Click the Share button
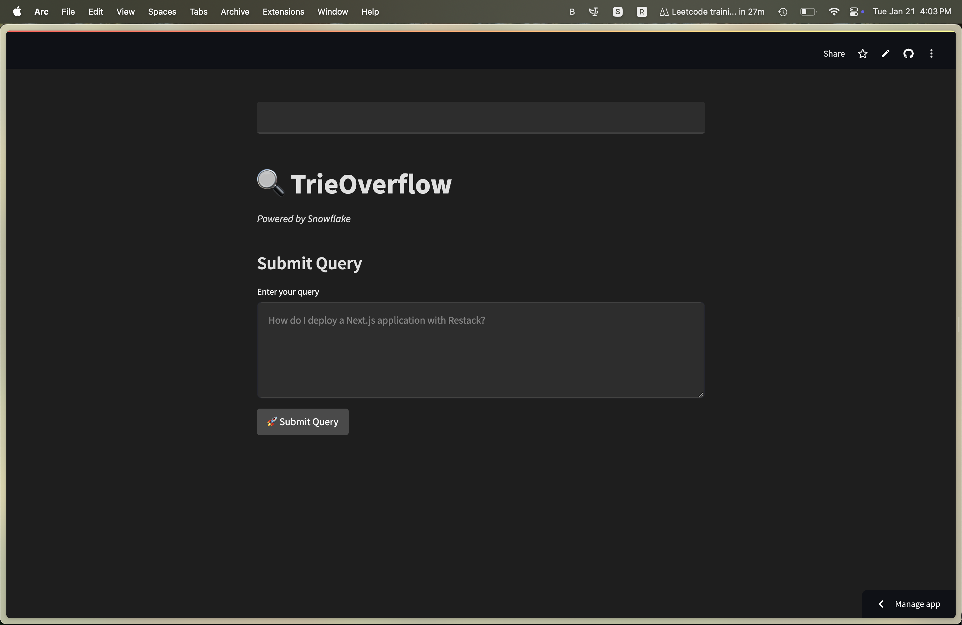 (833, 54)
